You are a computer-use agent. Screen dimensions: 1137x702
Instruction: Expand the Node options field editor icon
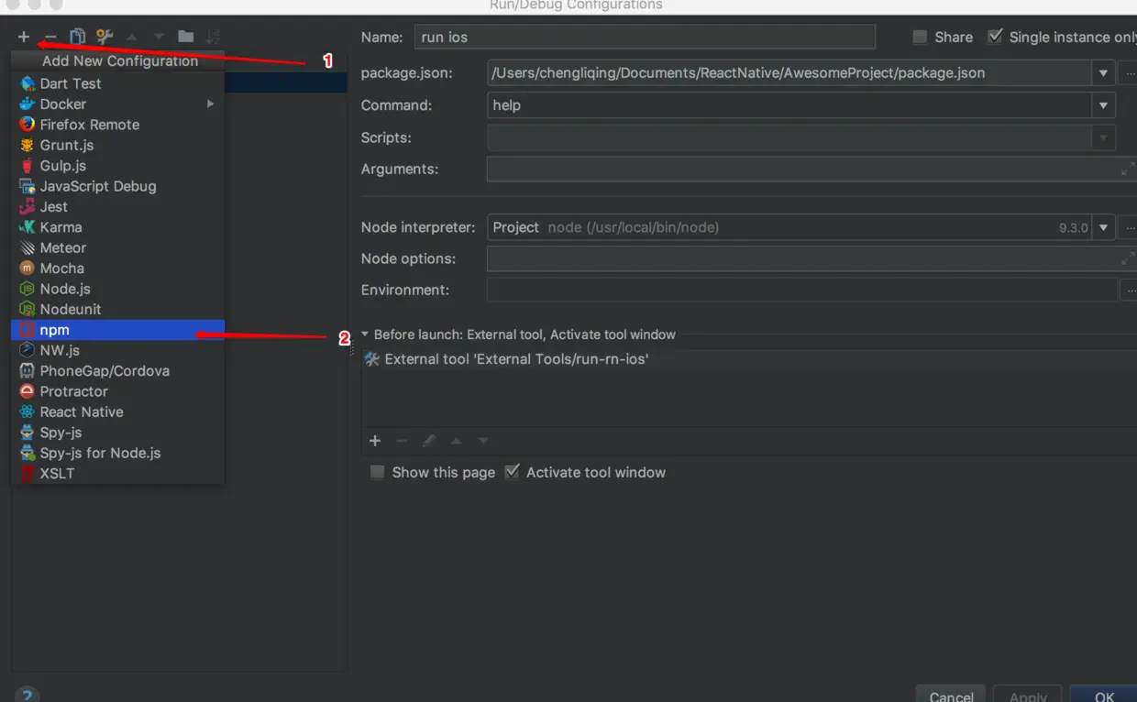click(1128, 259)
